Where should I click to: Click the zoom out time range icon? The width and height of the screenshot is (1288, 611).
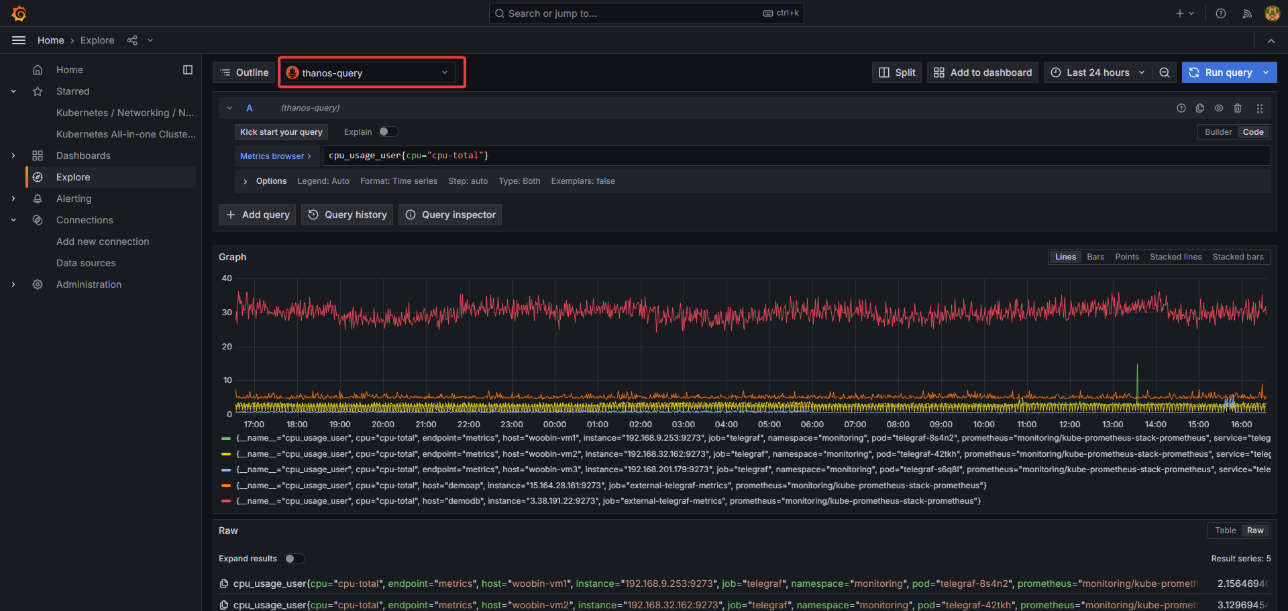click(x=1165, y=72)
